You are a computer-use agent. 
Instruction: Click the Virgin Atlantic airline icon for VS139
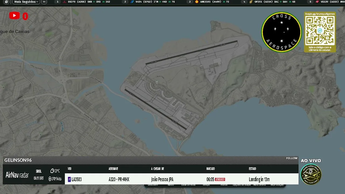pos(317,2)
